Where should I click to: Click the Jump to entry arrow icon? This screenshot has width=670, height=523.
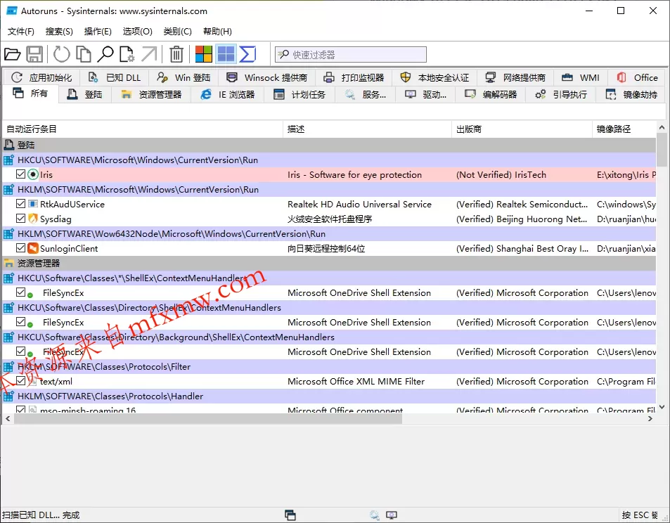coord(149,54)
